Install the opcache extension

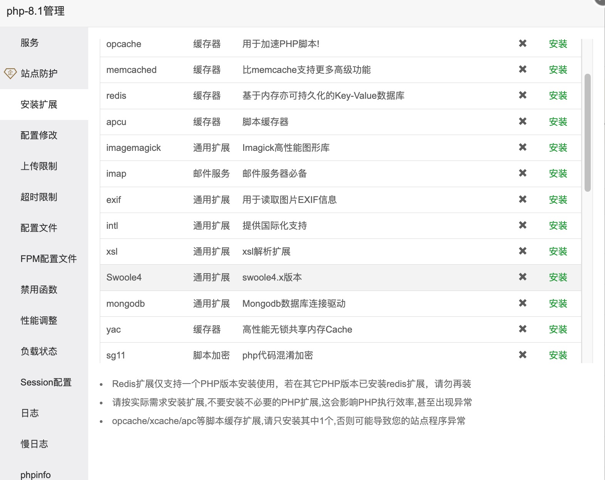coord(558,44)
